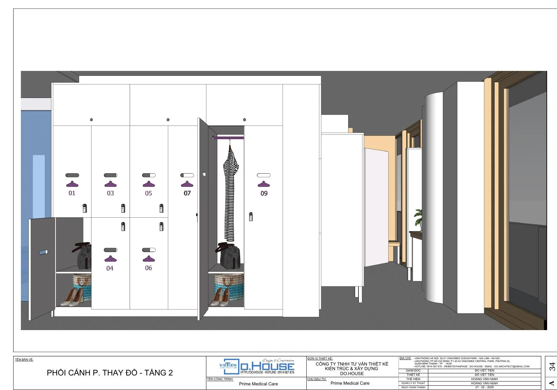Click locker number 07

click(x=187, y=193)
